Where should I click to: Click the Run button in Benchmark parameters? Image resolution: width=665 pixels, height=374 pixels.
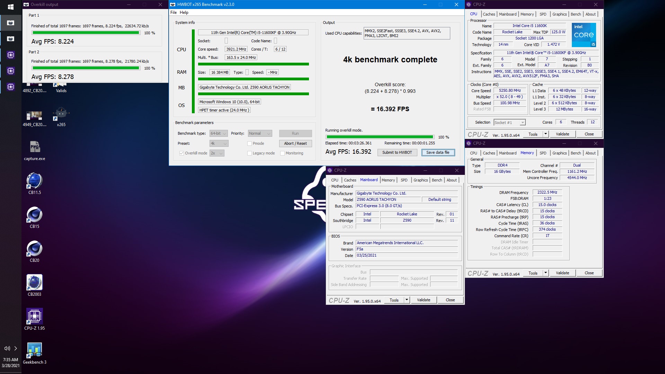point(295,133)
